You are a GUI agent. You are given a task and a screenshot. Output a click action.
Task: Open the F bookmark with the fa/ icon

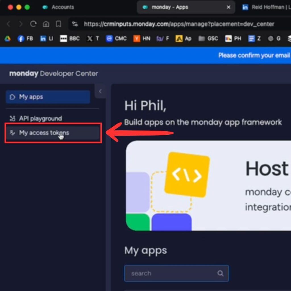pyautogui.click(x=163, y=39)
